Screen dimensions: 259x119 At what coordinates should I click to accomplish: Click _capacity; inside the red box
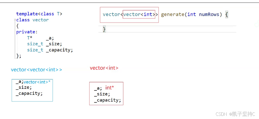pyautogui.click(x=108, y=100)
